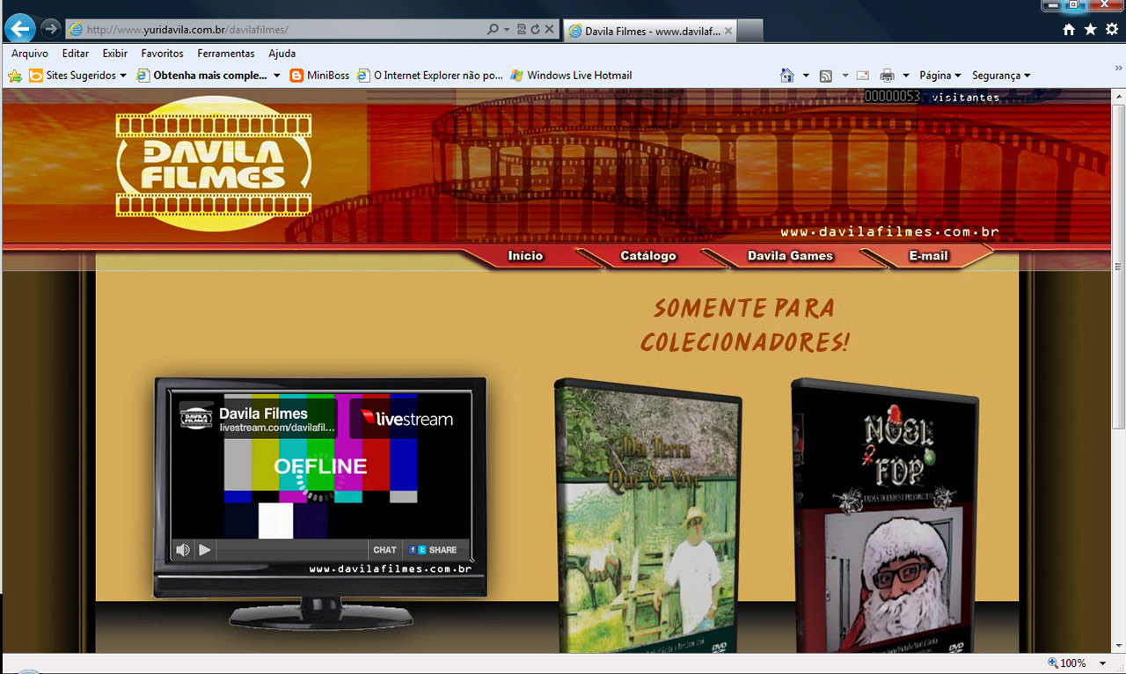Open the Ferramentas menu
Viewport: 1126px width, 674px height.
pyautogui.click(x=226, y=54)
